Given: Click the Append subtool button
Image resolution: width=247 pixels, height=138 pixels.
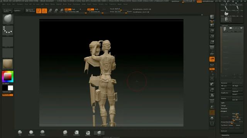Looking at the screenshot, I should [237, 92].
